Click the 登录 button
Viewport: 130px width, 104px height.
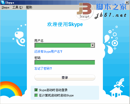pos(65,77)
